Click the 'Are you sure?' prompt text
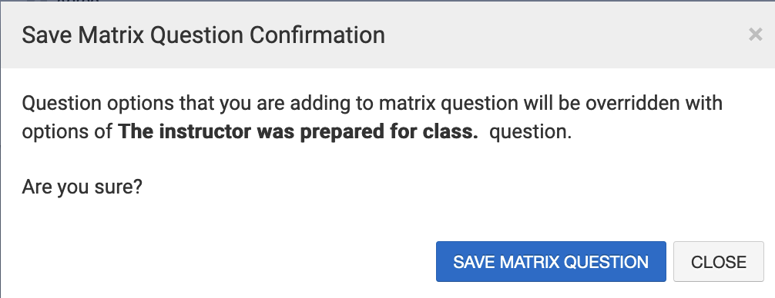775x298 pixels. [x=82, y=187]
